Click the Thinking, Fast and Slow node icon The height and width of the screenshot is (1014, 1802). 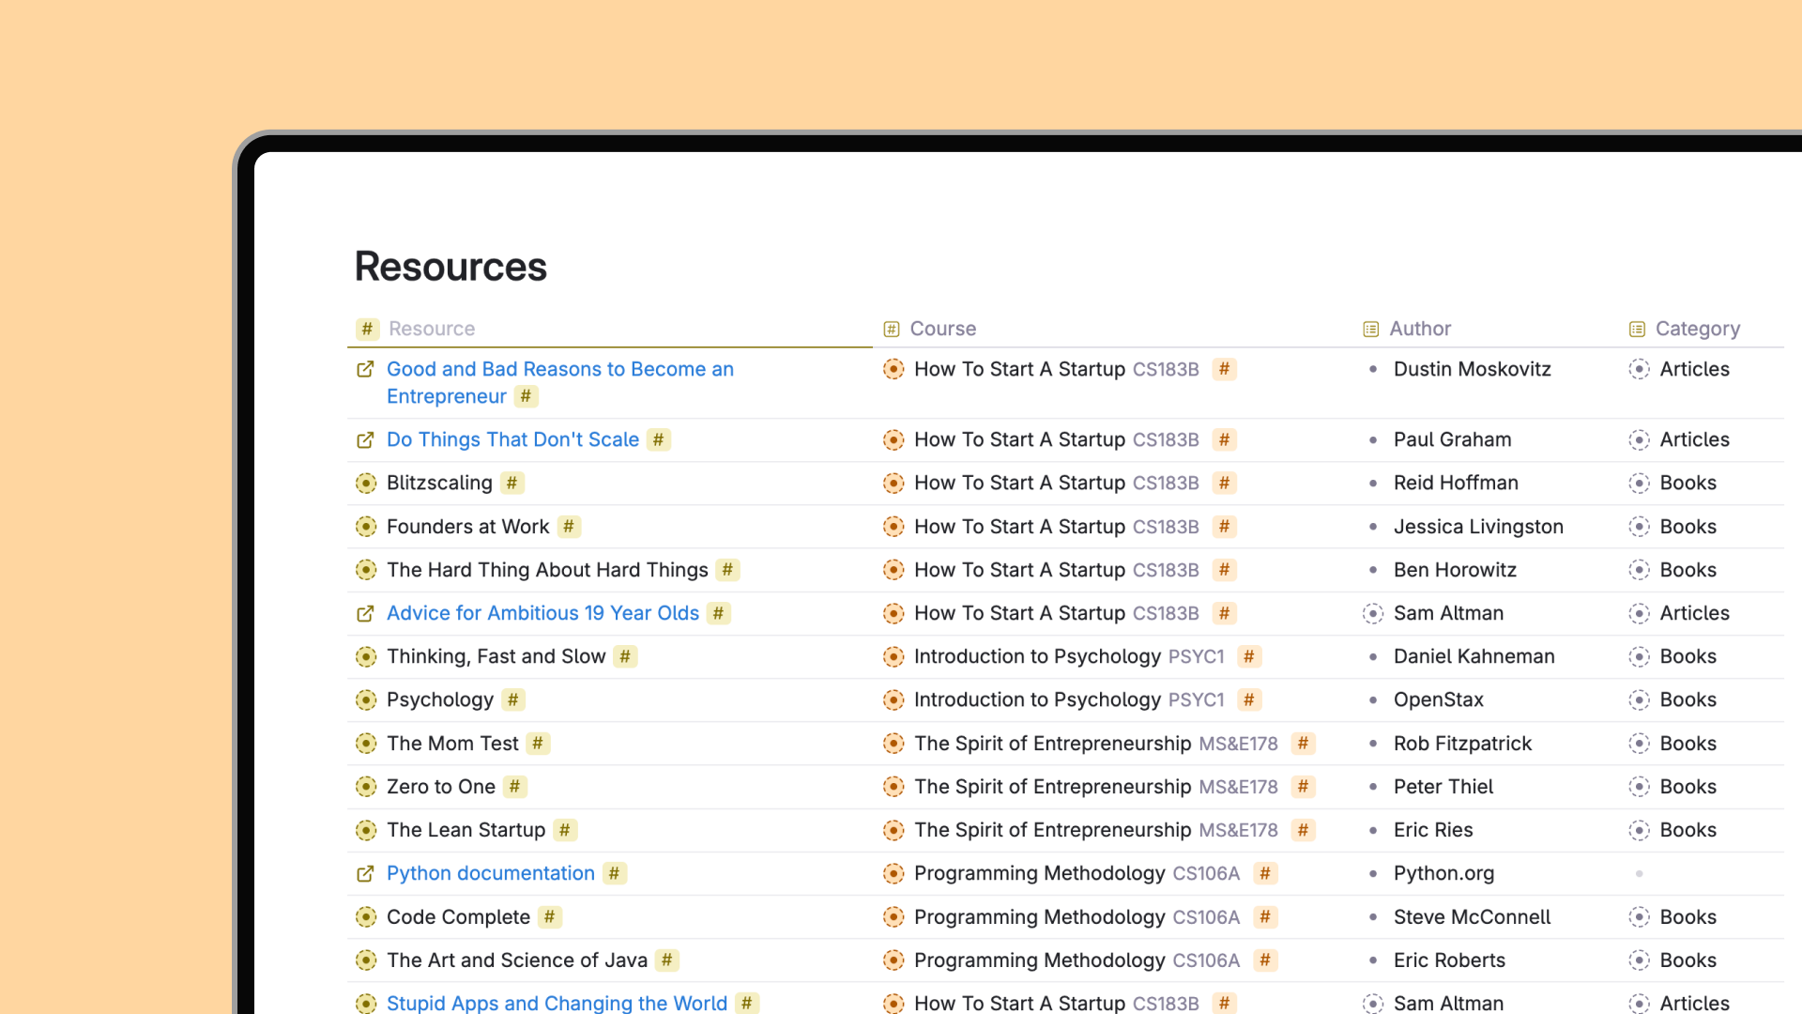(366, 657)
